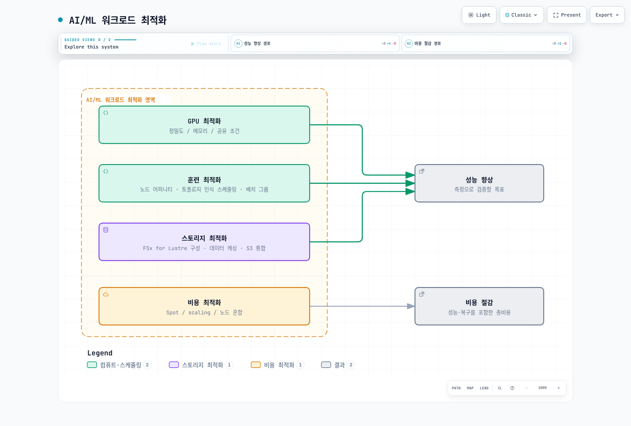Click the cloud icon on 비용 최적화 node
This screenshot has width=631, height=426.
(x=106, y=294)
